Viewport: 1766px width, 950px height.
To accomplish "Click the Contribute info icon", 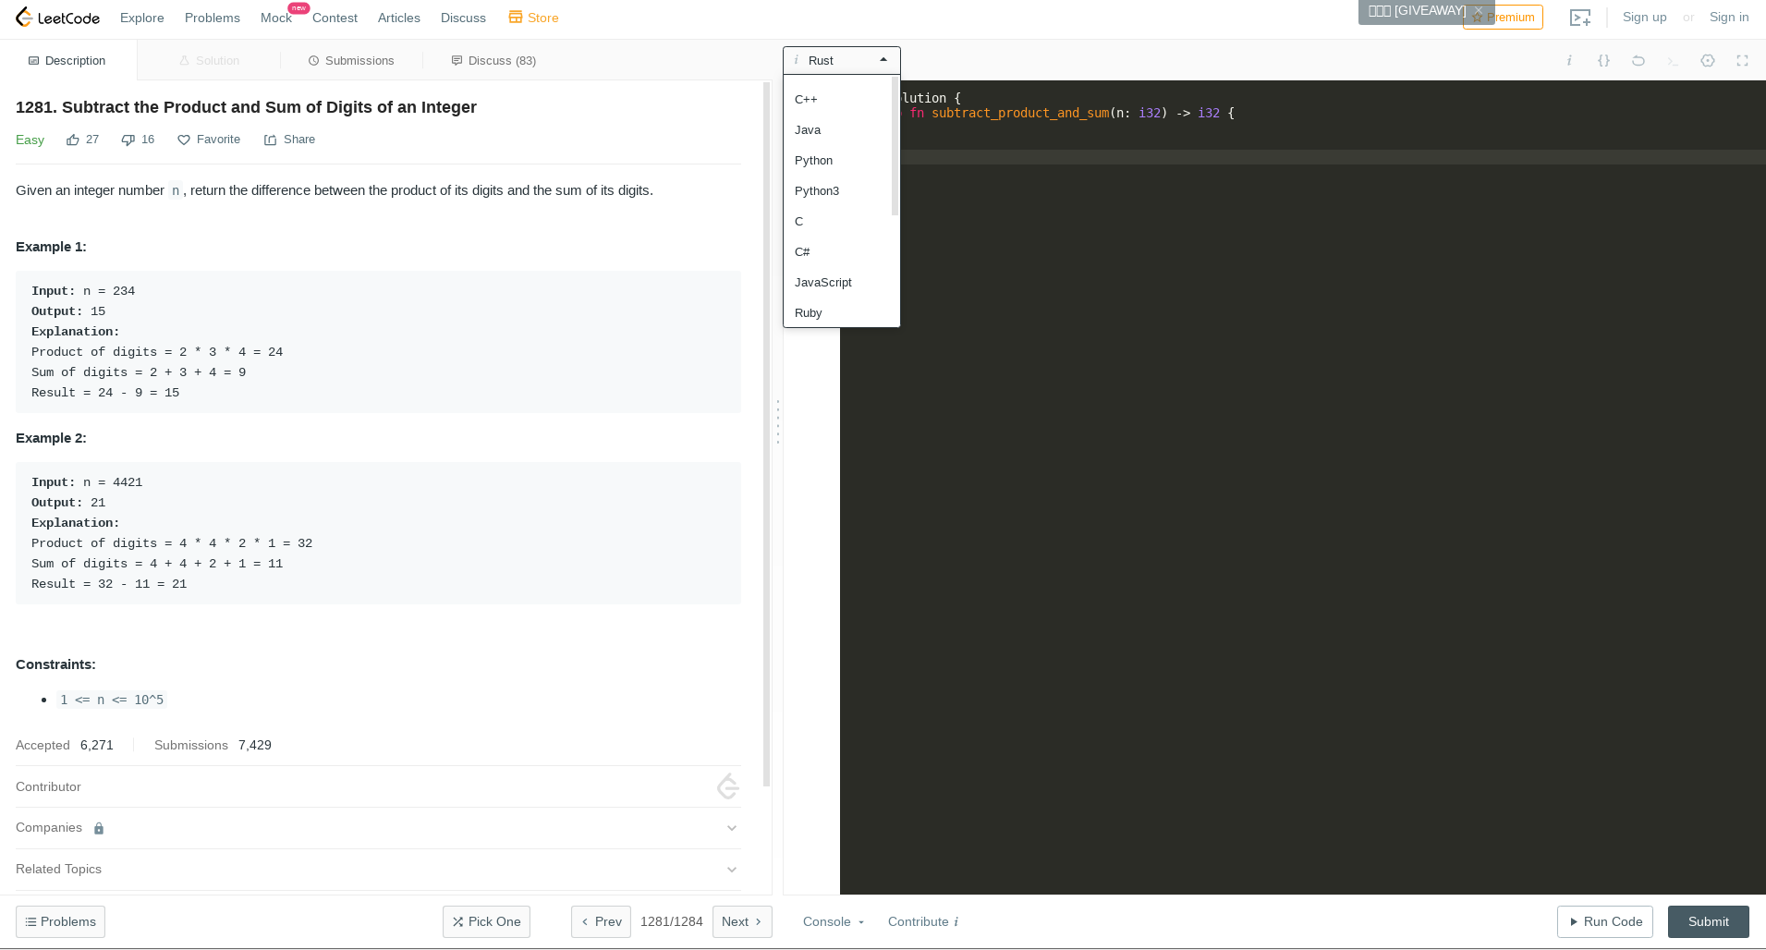I will point(956,921).
